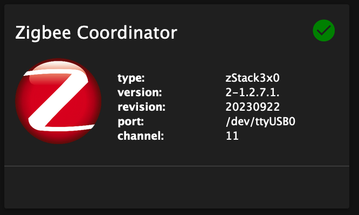Click the port: label
359x215 pixels.
point(131,121)
